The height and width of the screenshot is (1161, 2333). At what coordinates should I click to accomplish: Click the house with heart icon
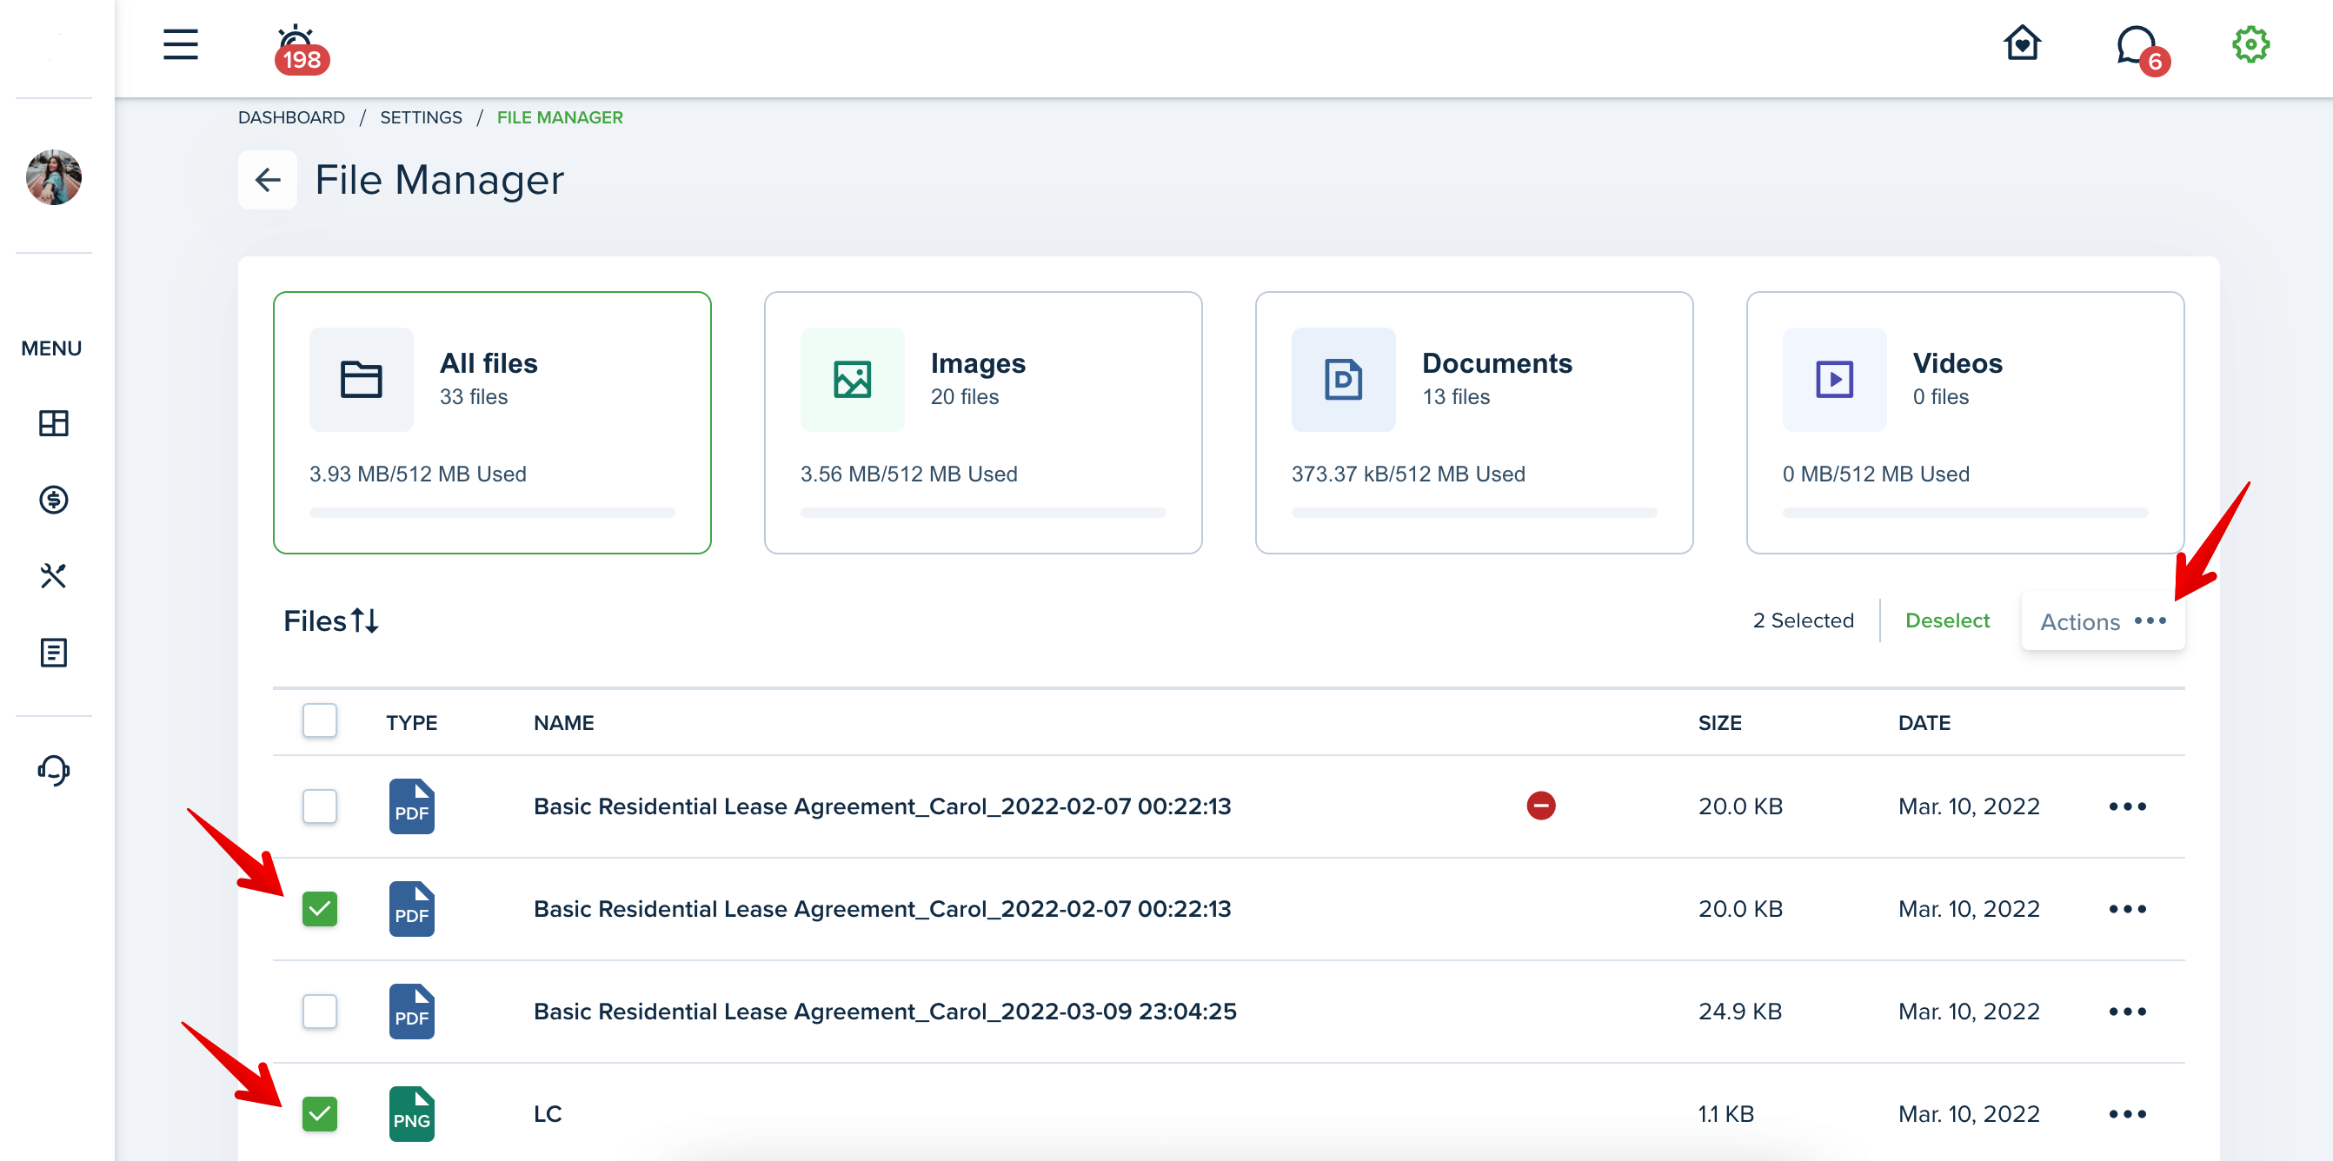pyautogui.click(x=2022, y=43)
